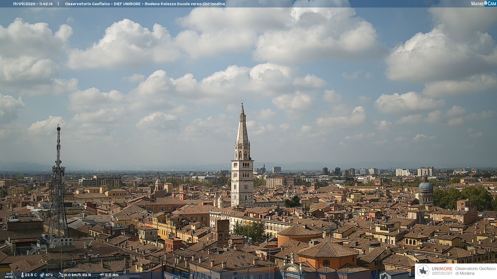
Task: Click the UNIMORE round seal logo
Action: pos(423,271)
